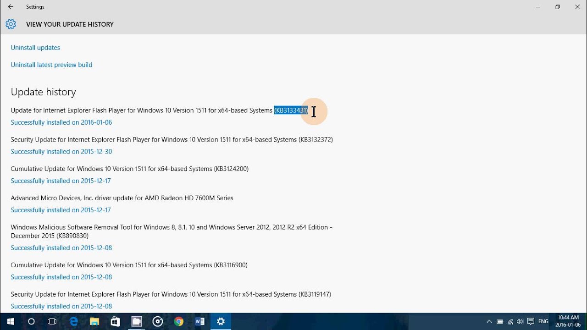Open install status under Malicious Software Removal Tool
Image resolution: width=587 pixels, height=330 pixels.
pyautogui.click(x=61, y=248)
